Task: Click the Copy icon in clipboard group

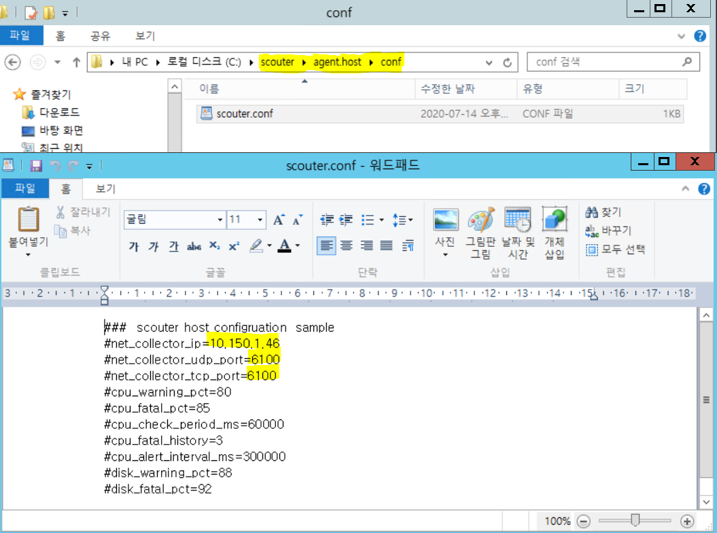Action: coord(60,230)
